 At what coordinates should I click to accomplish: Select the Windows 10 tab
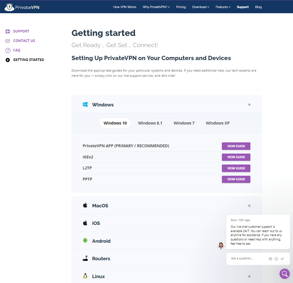point(115,123)
